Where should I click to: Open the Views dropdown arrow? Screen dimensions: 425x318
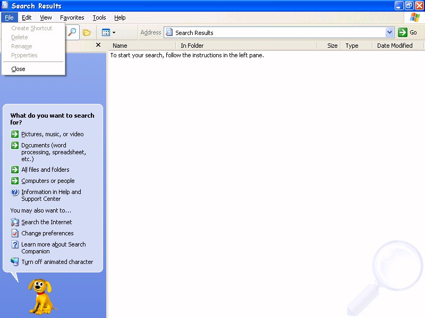[x=114, y=32]
